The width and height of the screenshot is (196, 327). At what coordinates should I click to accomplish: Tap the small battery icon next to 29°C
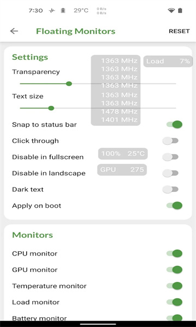click(63, 10)
